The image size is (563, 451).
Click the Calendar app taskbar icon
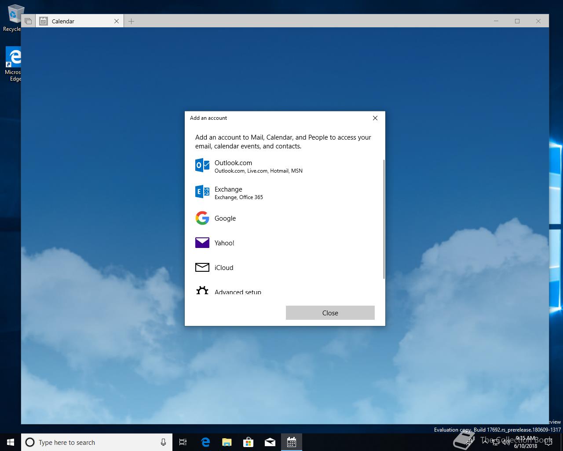coord(292,442)
